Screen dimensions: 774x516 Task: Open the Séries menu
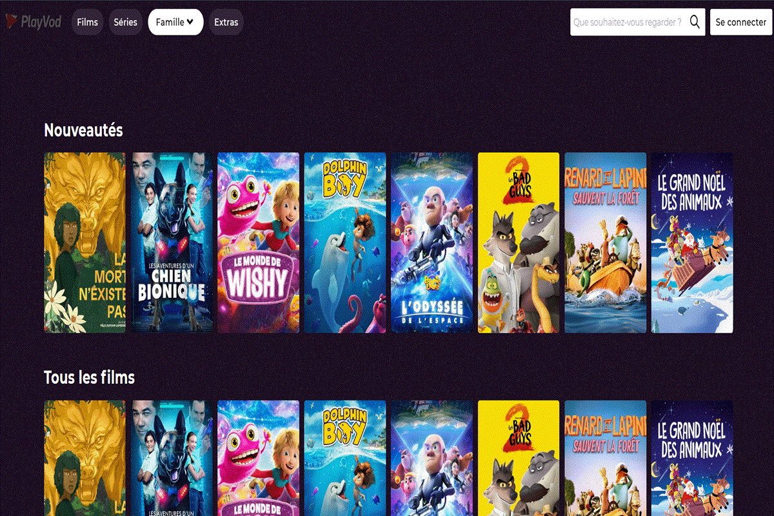(x=125, y=21)
